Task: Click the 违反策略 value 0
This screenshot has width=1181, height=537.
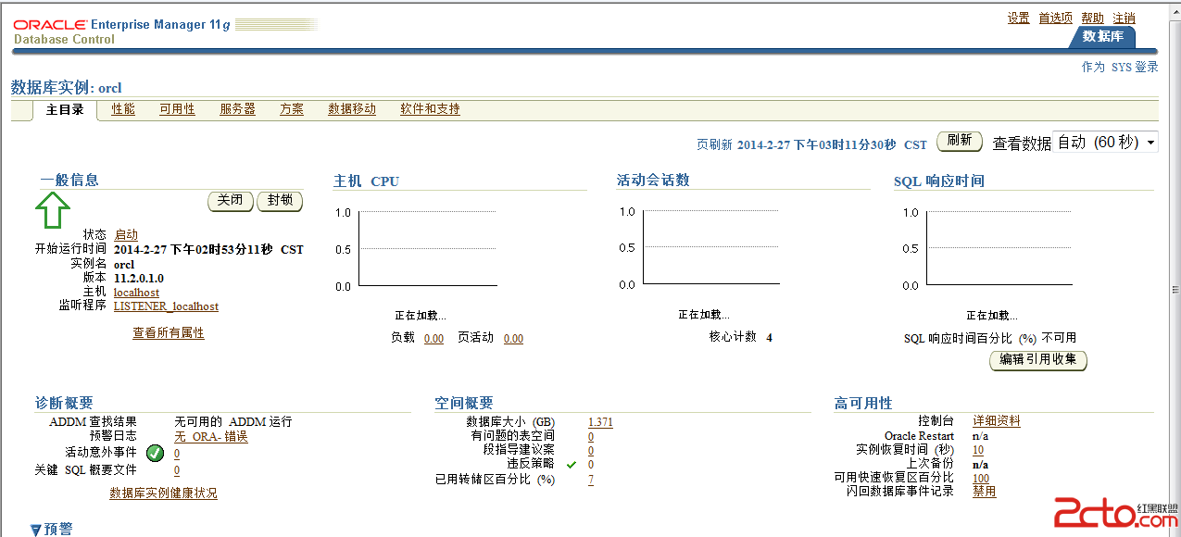Action: (x=591, y=464)
